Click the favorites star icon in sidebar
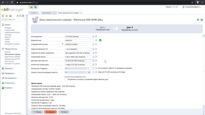Image resolution: width=205 pixels, height=115 pixels. [7, 16]
